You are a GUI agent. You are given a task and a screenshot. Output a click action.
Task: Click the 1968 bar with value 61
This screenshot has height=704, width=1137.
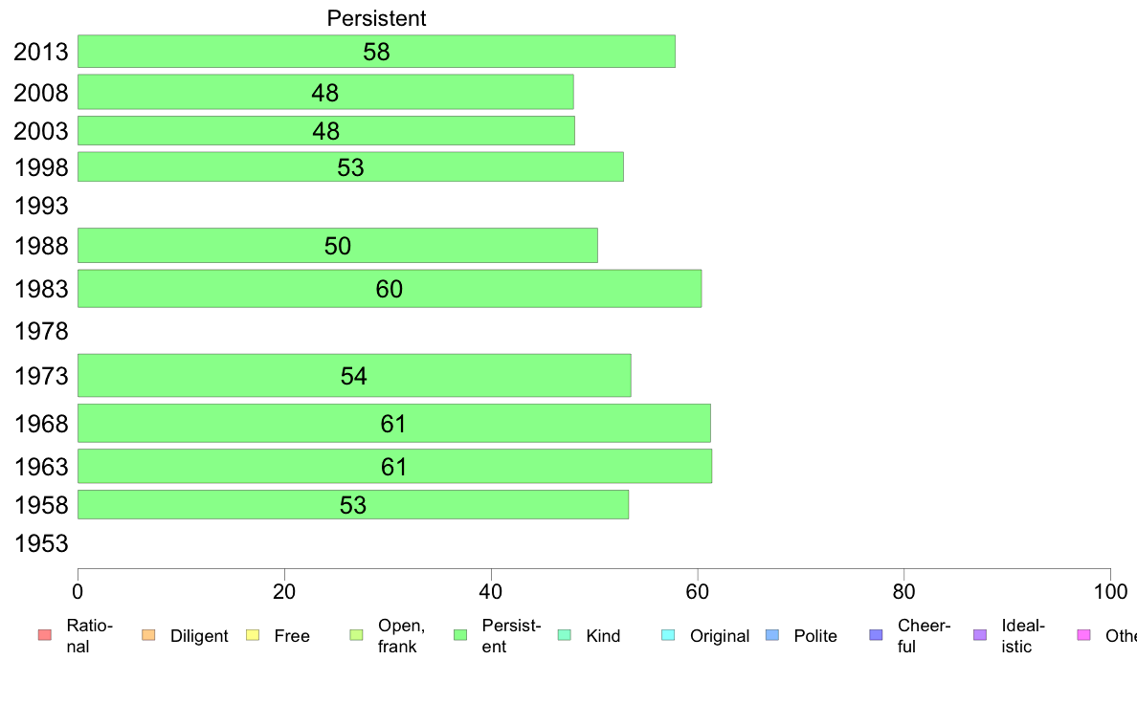pos(393,423)
